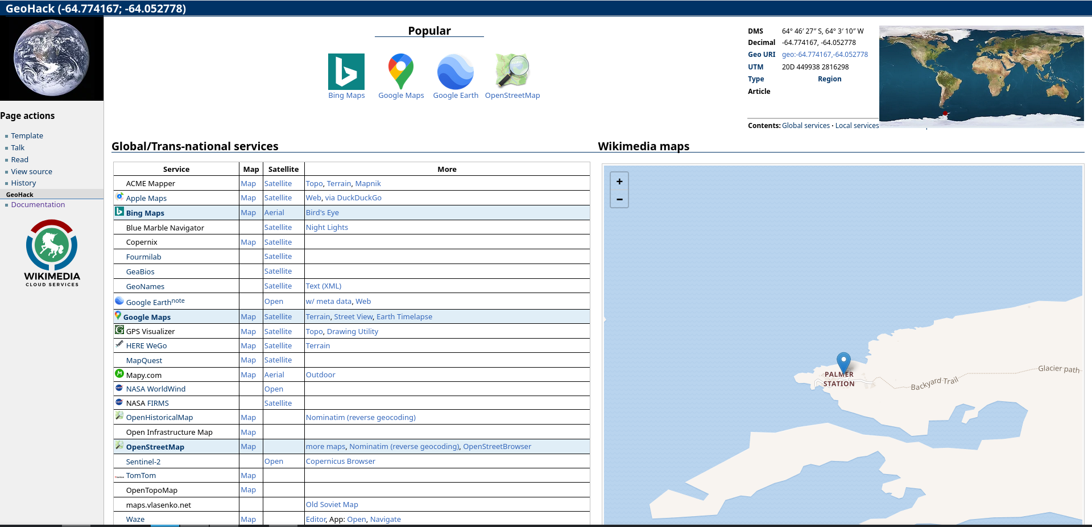Viewport: 1092px width, 527px height.
Task: Open Fourmilab Satellite link
Action: point(278,256)
